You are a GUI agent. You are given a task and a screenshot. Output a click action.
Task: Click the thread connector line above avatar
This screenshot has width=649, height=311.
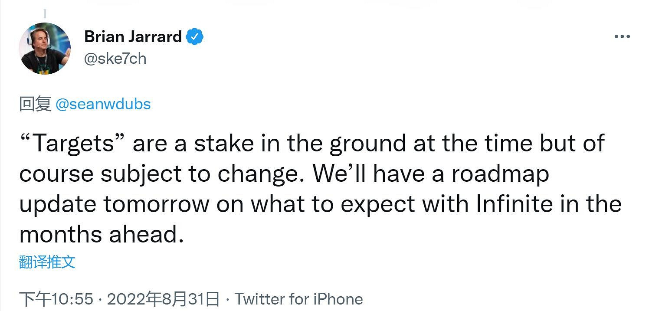click(x=45, y=14)
